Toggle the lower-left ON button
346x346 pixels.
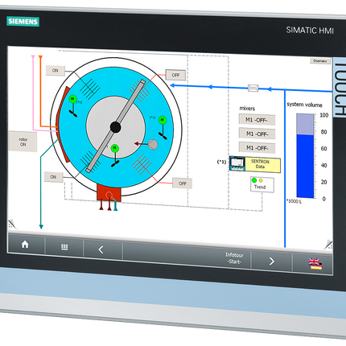[53, 177]
